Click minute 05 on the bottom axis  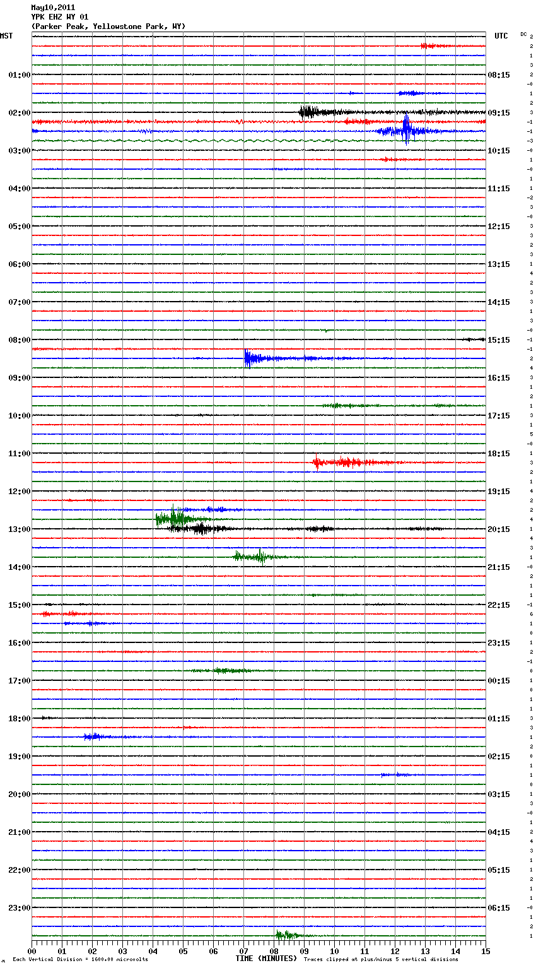pos(183,951)
